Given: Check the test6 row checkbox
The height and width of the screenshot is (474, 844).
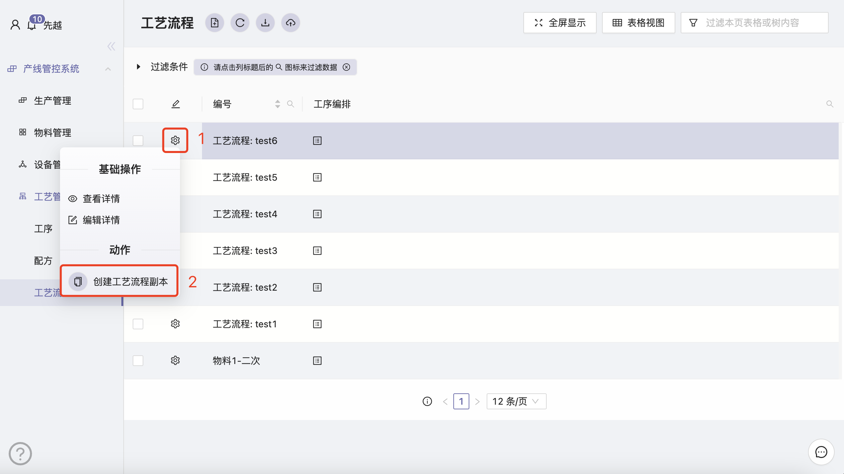Looking at the screenshot, I should (x=138, y=140).
